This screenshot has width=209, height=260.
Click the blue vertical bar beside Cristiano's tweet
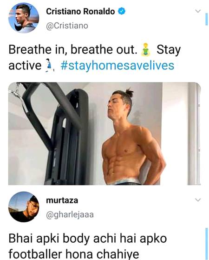tap(206, 19)
